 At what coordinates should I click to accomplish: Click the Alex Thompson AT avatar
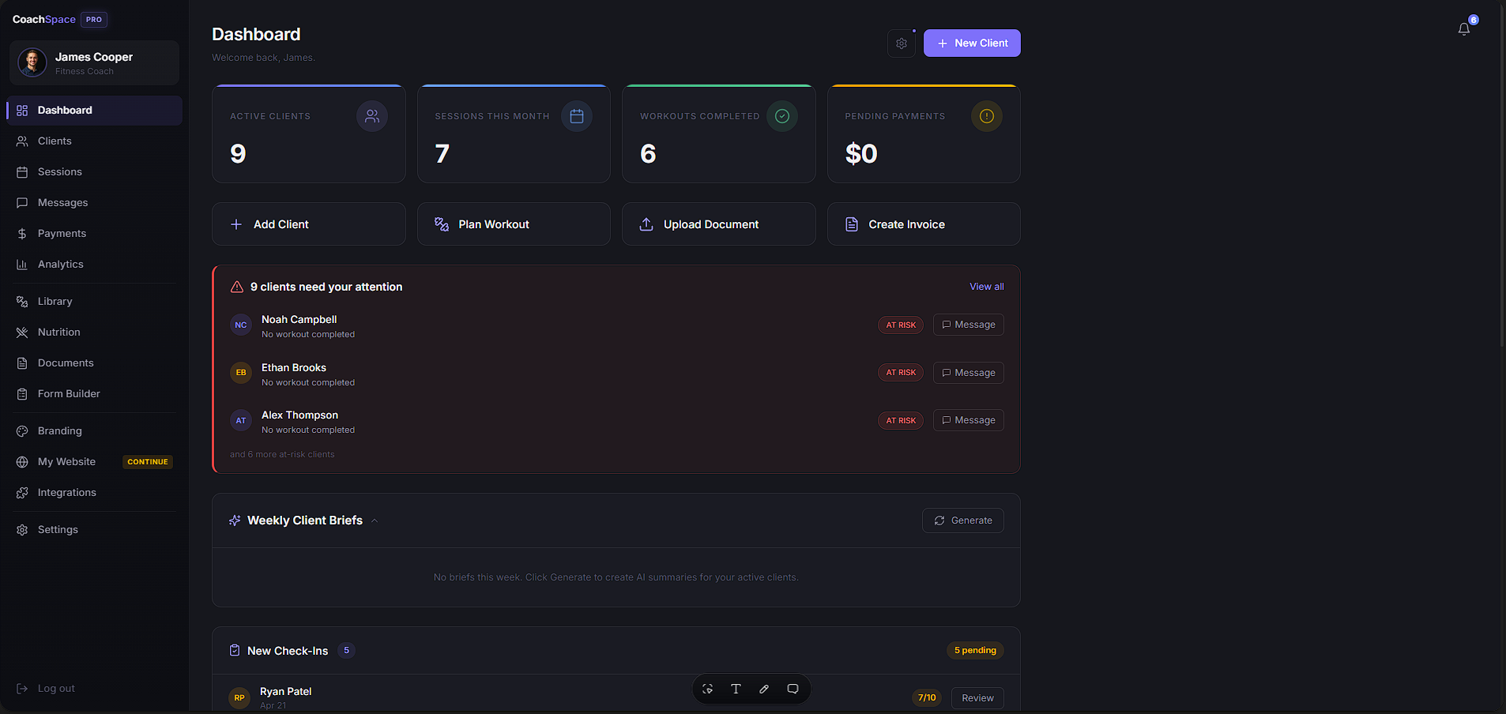click(x=241, y=420)
